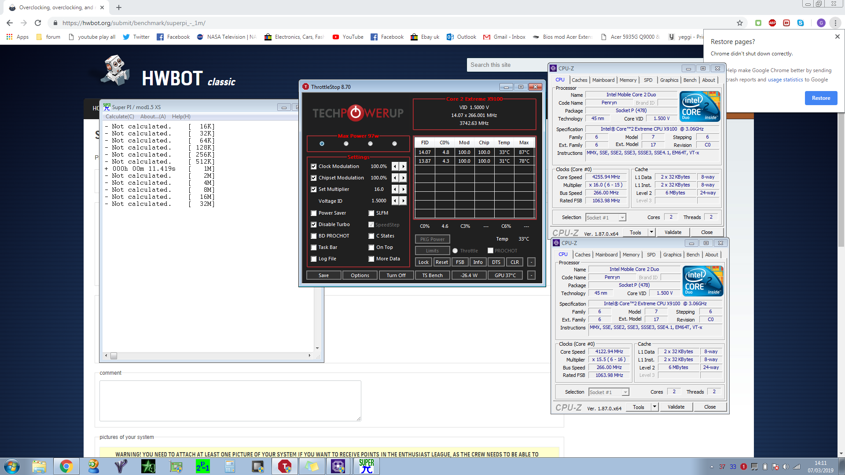
Task: Open the Gmail - Inbox bookmark
Action: (504, 37)
